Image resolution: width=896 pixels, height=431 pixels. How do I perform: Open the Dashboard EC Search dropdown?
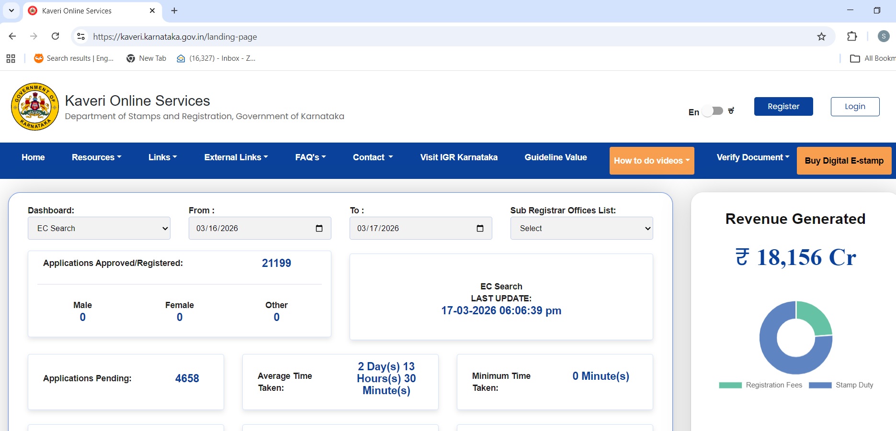(99, 228)
